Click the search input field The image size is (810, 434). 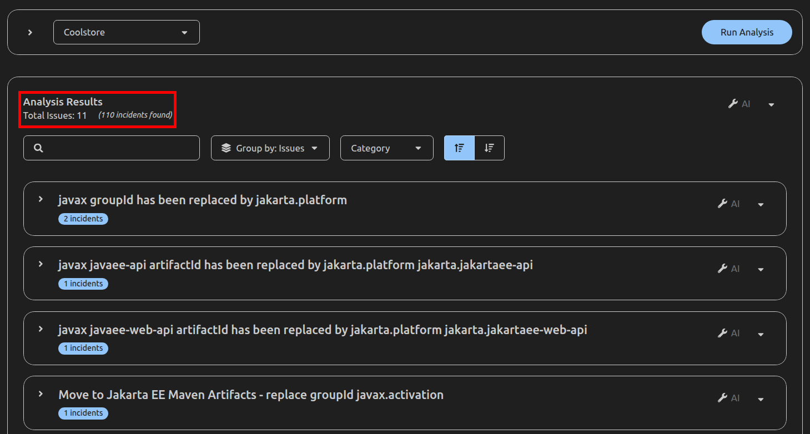click(112, 148)
